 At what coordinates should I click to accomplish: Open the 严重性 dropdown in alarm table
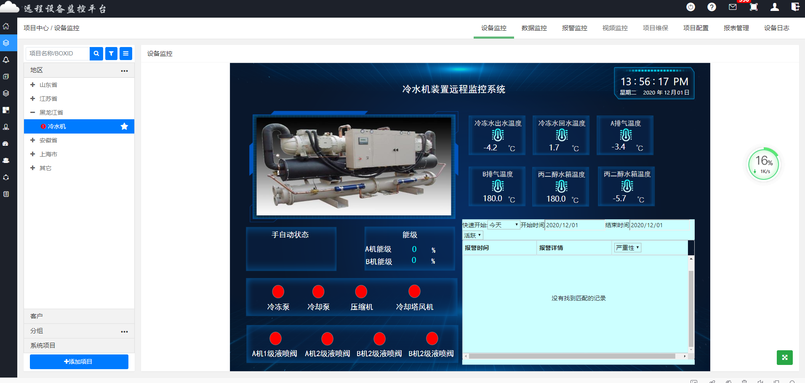pyautogui.click(x=627, y=248)
